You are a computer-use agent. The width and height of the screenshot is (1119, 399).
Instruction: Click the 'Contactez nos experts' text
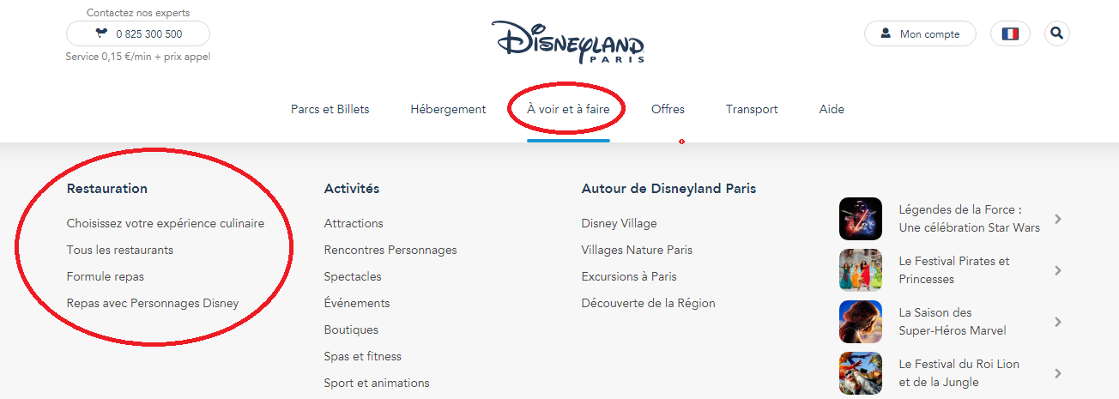[x=138, y=13]
